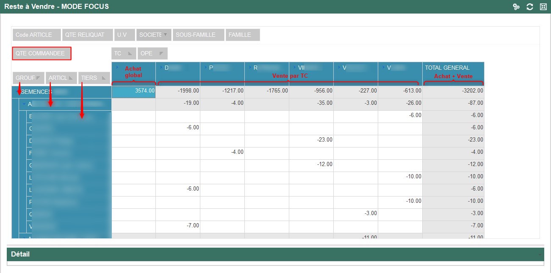Open the SOCIETE filter dropdown arrow
This screenshot has width=551, height=273.
click(165, 35)
